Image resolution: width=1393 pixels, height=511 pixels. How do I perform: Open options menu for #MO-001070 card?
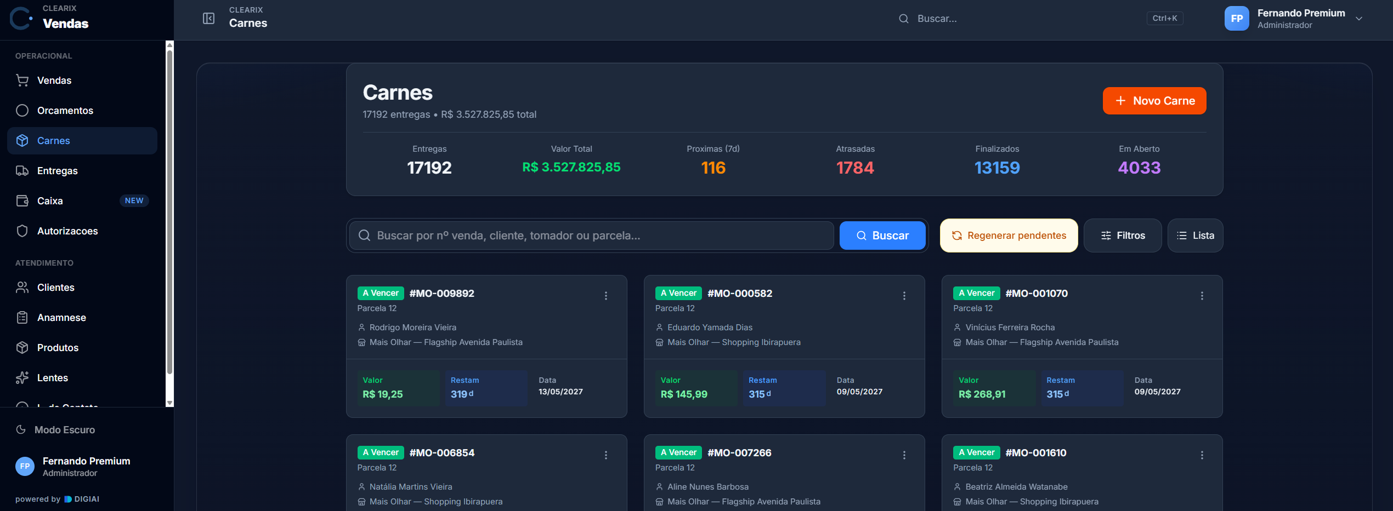(1202, 296)
